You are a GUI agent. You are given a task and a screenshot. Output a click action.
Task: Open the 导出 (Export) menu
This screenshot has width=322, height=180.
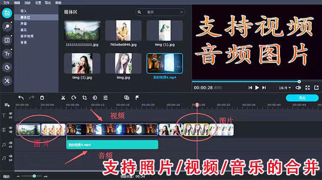47,3
